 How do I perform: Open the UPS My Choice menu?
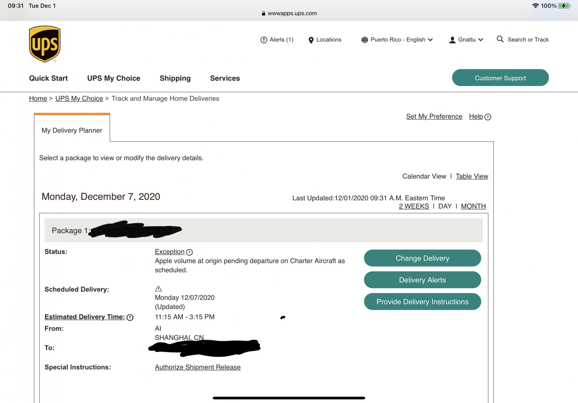tap(114, 78)
